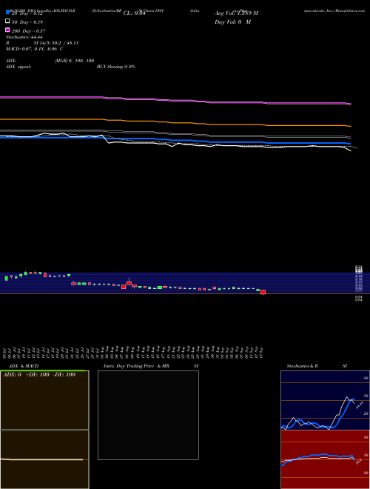This screenshot has height=489, width=370.
Task: Click the blue 20 Day legend swatch
Action: tap(7, 12)
